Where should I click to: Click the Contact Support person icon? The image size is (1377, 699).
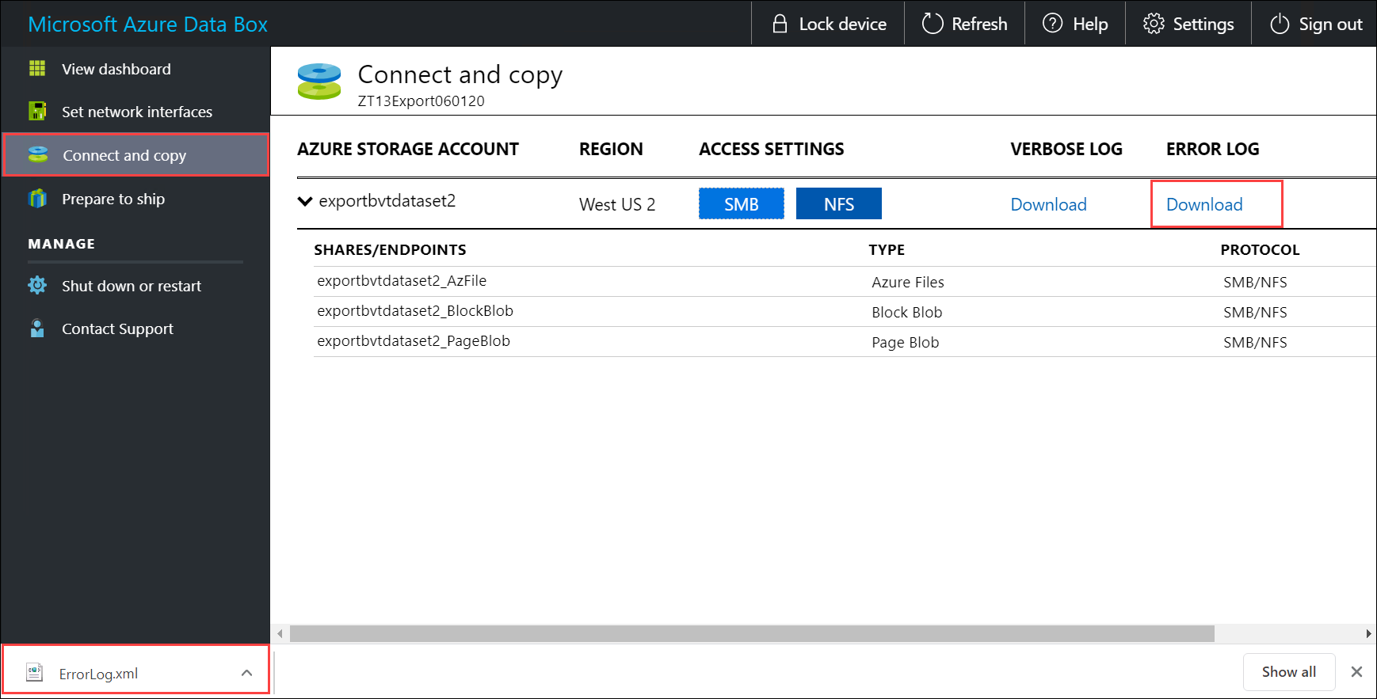coord(37,329)
